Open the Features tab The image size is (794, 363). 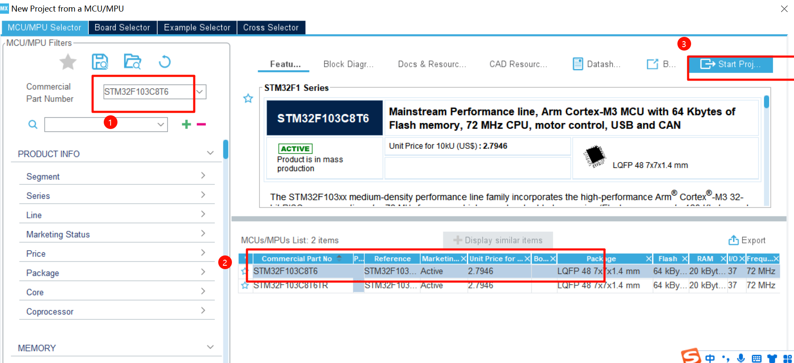tap(286, 64)
